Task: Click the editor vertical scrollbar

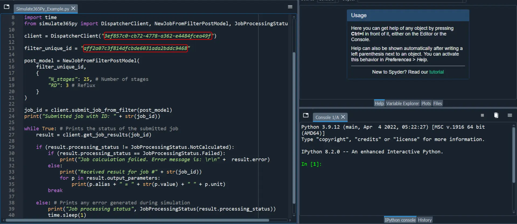Action: tap(294, 128)
